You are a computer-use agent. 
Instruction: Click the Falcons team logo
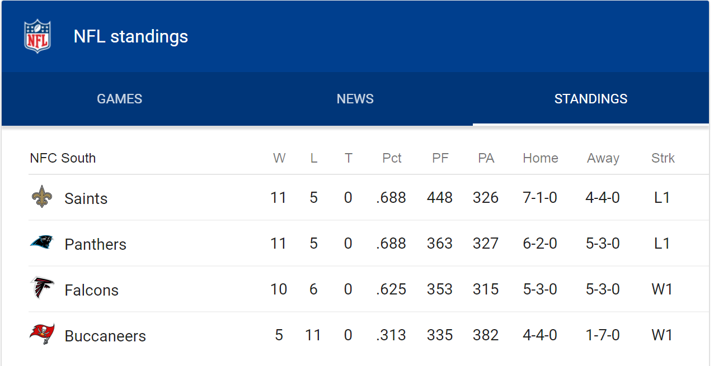42,288
